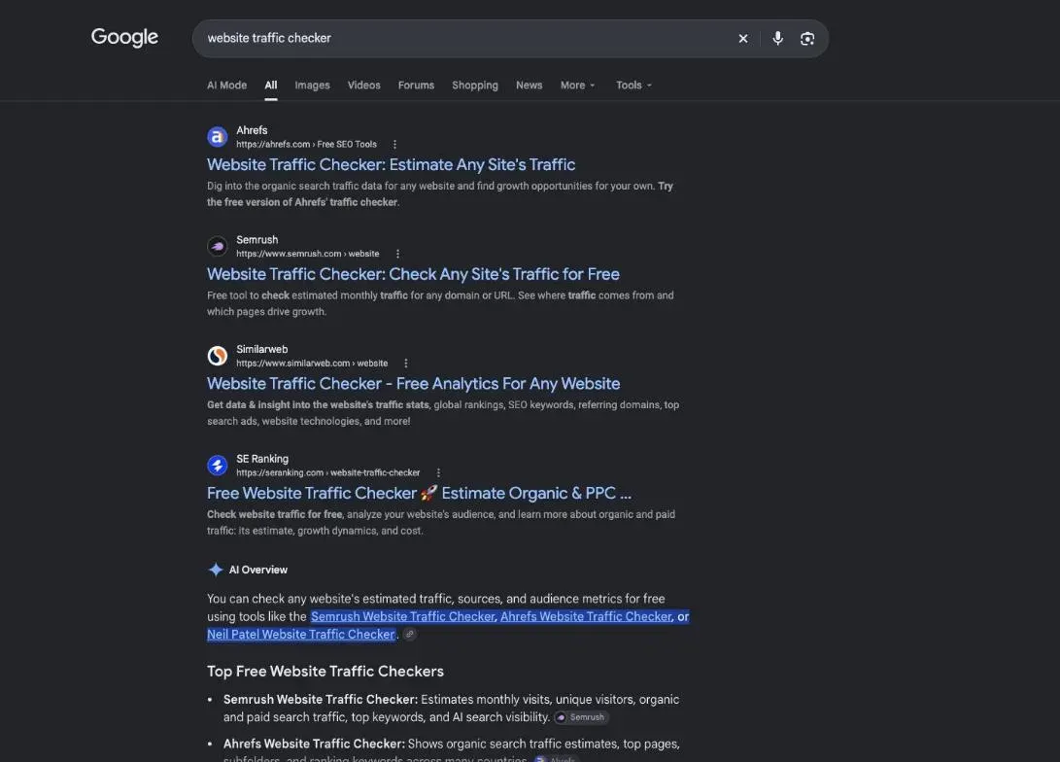The image size is (1060, 762).
Task: Click the Semrush site name text
Action: click(x=256, y=240)
